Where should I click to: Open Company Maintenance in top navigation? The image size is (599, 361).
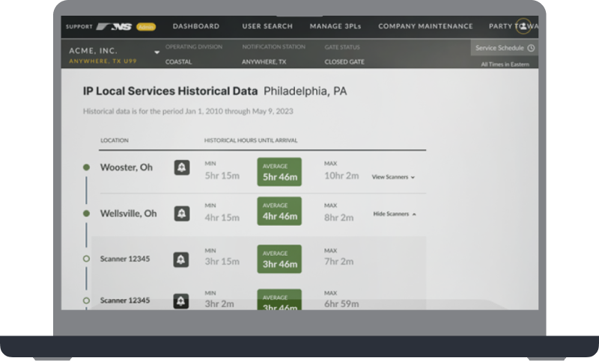[x=425, y=26]
